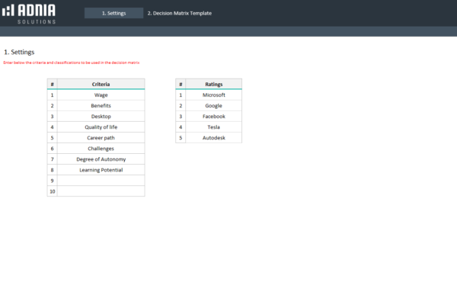Select the Criteria column header
The height and width of the screenshot is (301, 457).
(101, 84)
